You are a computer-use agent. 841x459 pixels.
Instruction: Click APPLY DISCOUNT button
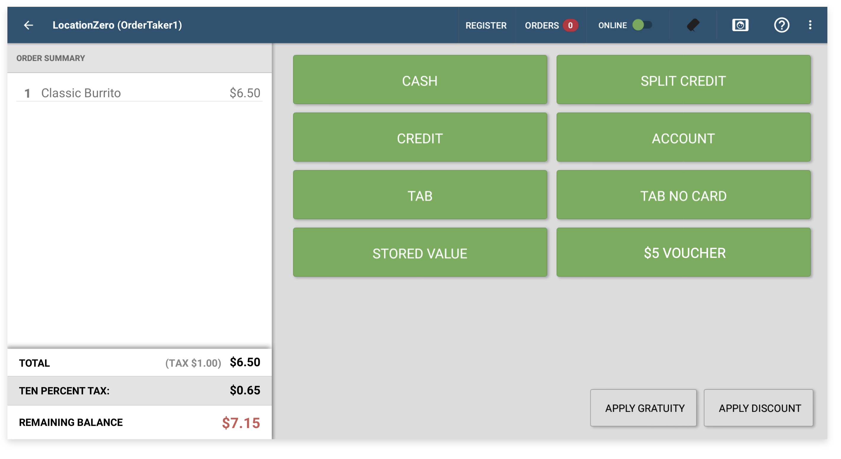758,408
